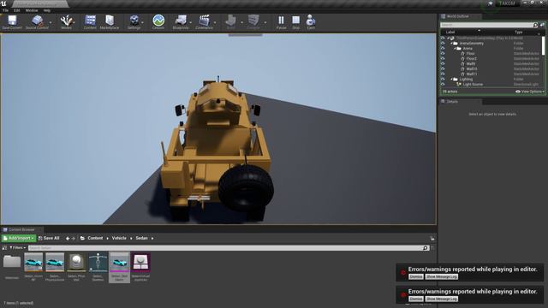The height and width of the screenshot is (308, 548).
Task: Show Message Log on upper notification
Action: click(x=442, y=276)
